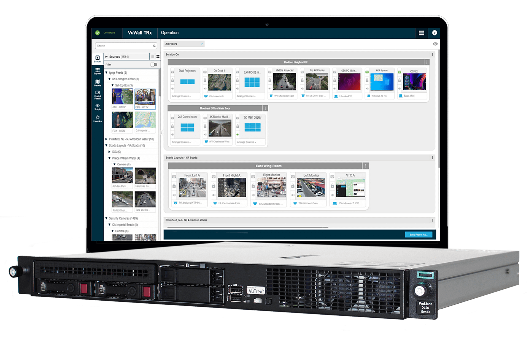Mute audio on 3x3 Main Display

click(x=237, y=134)
